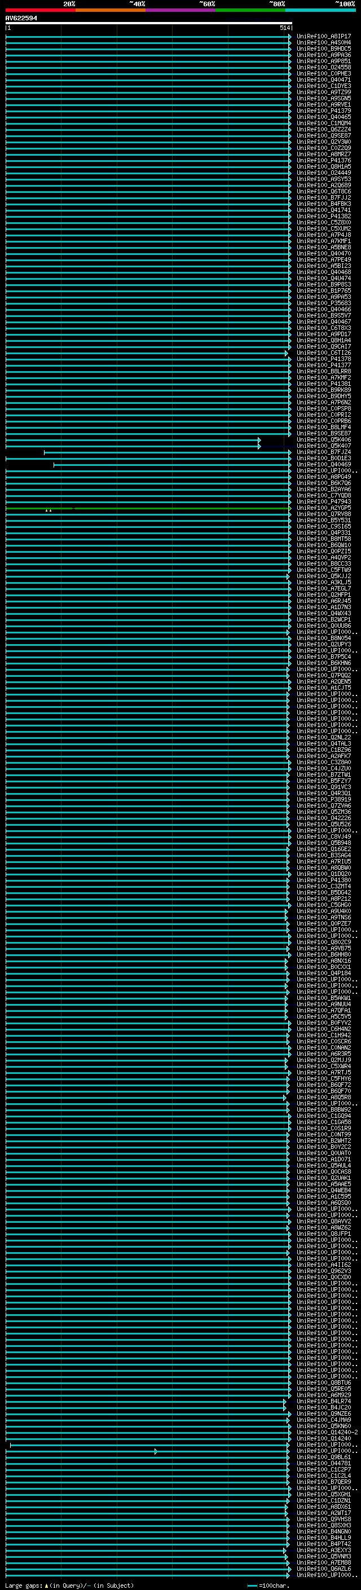Click hit label UniRef100_A2YGP5
Image resolution: width=361 pixels, height=1590 pixels.
(x=323, y=508)
